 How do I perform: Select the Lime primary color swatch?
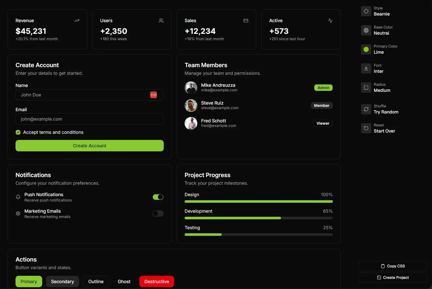366,49
